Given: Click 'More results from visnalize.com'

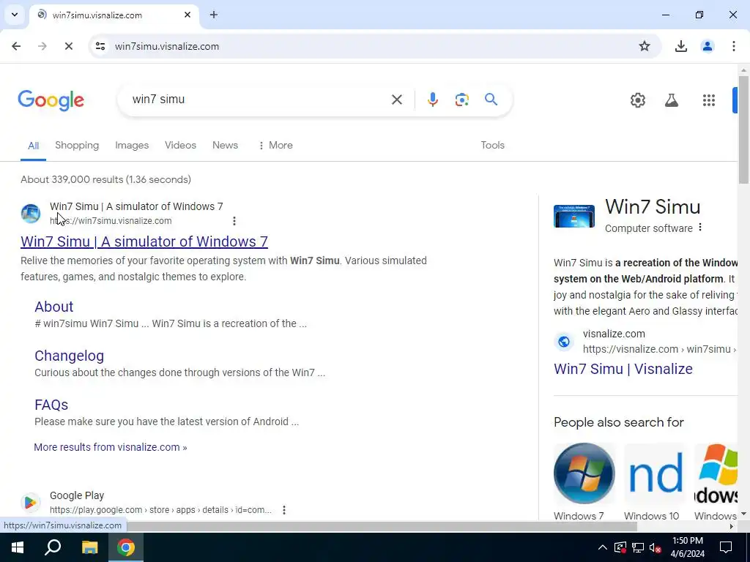Looking at the screenshot, I should tap(111, 447).
